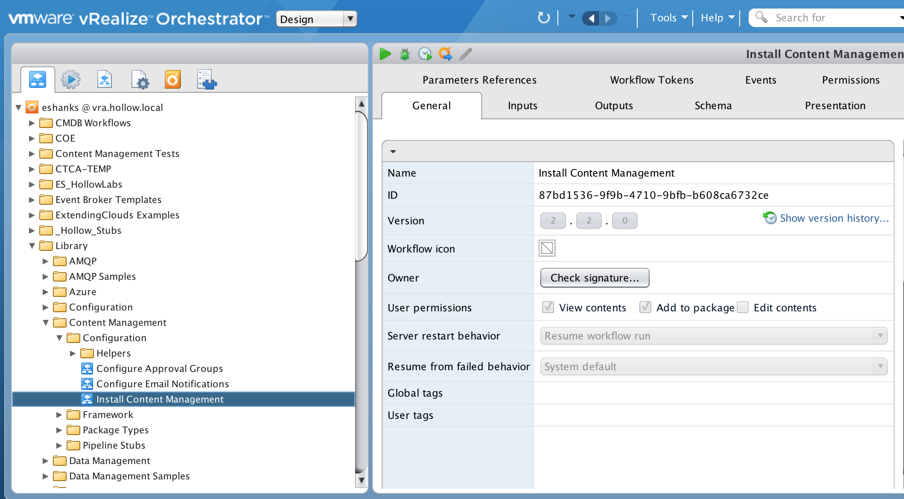The width and height of the screenshot is (904, 499).
Task: Open the orange Packages view icon
Action: tap(173, 80)
